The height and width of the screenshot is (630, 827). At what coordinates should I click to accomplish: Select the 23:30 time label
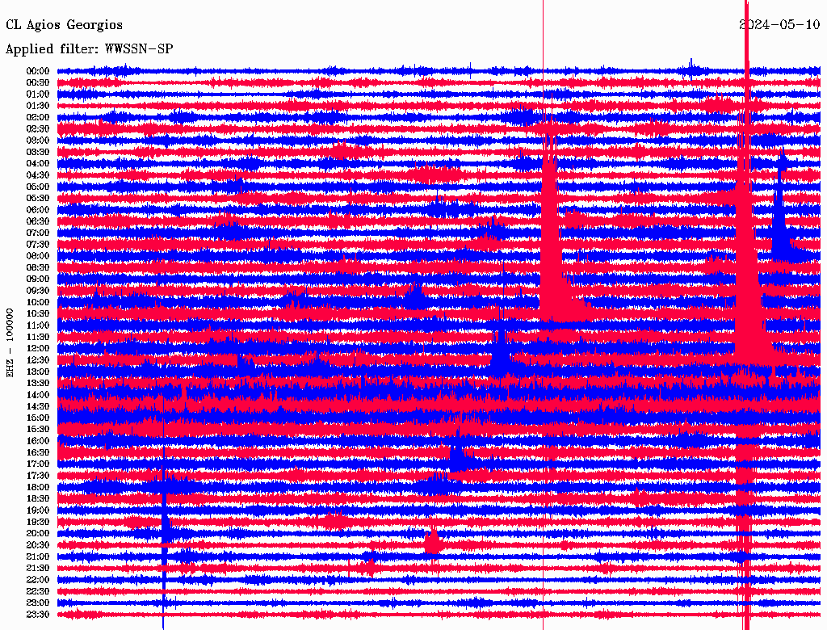point(38,615)
